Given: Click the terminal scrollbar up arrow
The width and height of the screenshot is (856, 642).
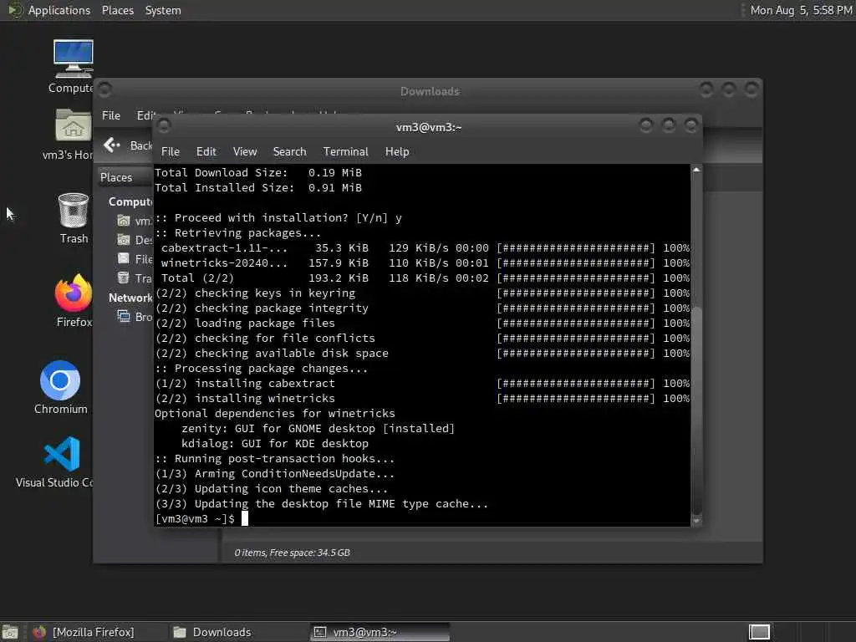Looking at the screenshot, I should 696,170.
